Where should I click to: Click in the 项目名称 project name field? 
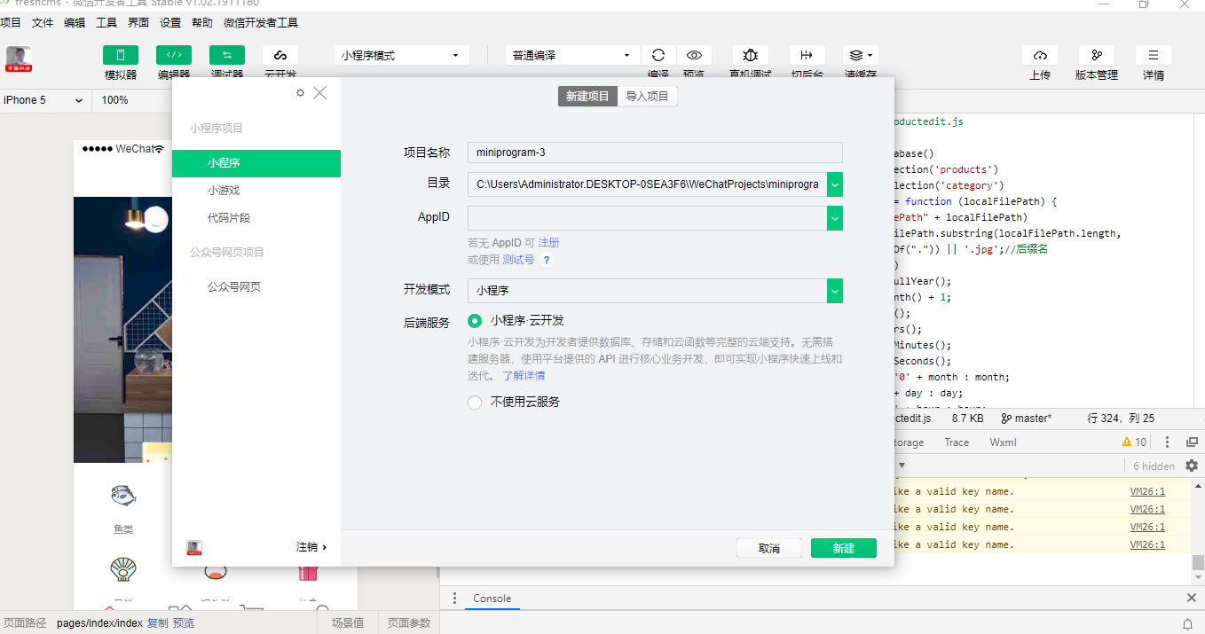coord(655,153)
